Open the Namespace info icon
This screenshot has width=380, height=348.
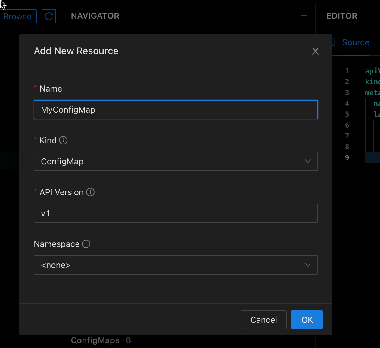click(x=86, y=244)
